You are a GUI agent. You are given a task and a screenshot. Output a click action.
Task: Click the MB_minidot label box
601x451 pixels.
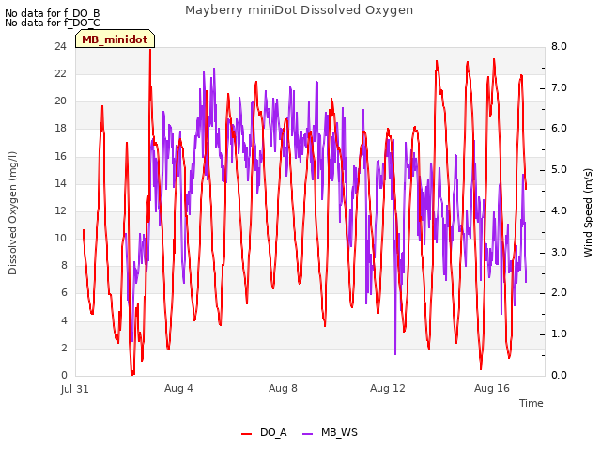click(x=115, y=39)
